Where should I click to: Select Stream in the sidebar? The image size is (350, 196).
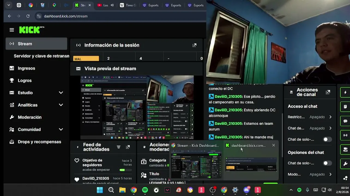tap(36, 44)
